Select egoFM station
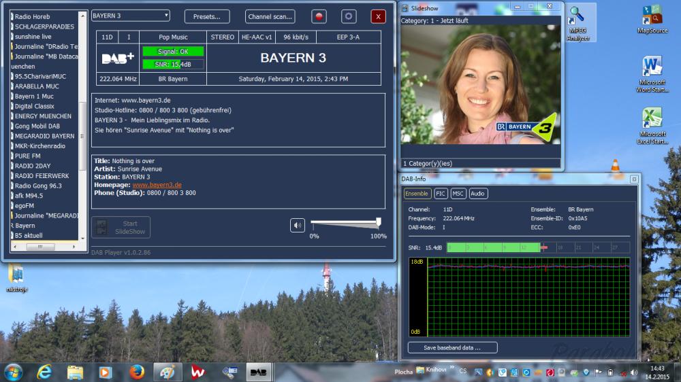The image size is (681, 382). pyautogui.click(x=25, y=206)
